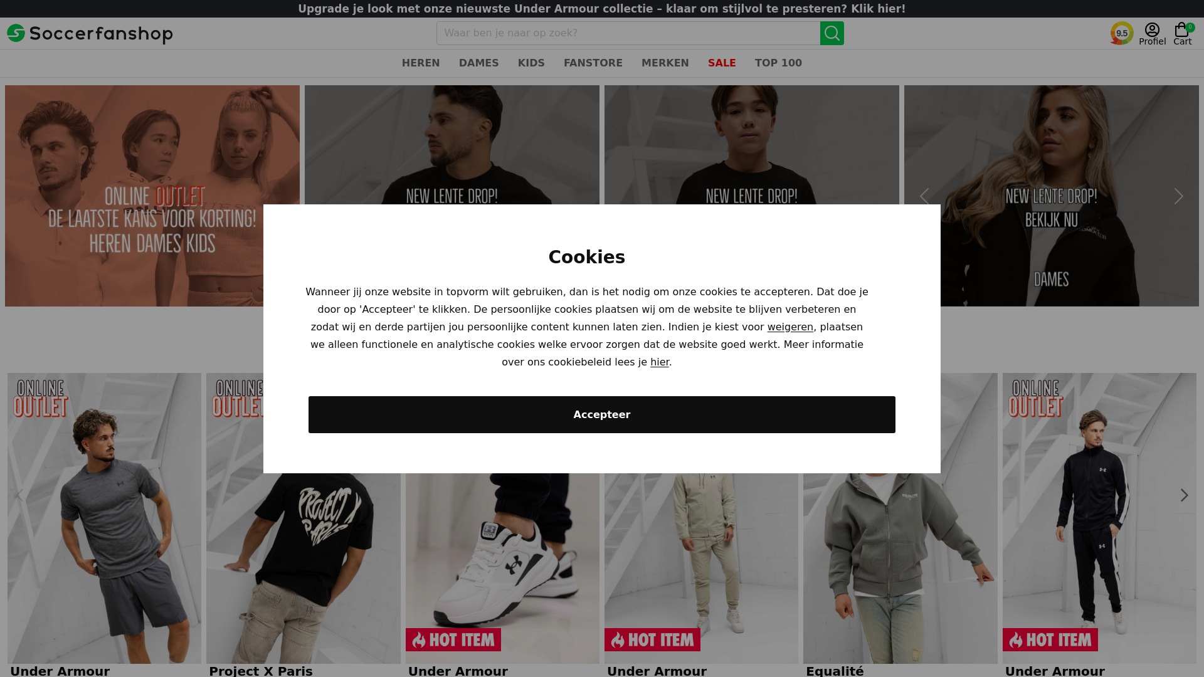
Task: Show previous products with left chevron
Action: point(20,495)
